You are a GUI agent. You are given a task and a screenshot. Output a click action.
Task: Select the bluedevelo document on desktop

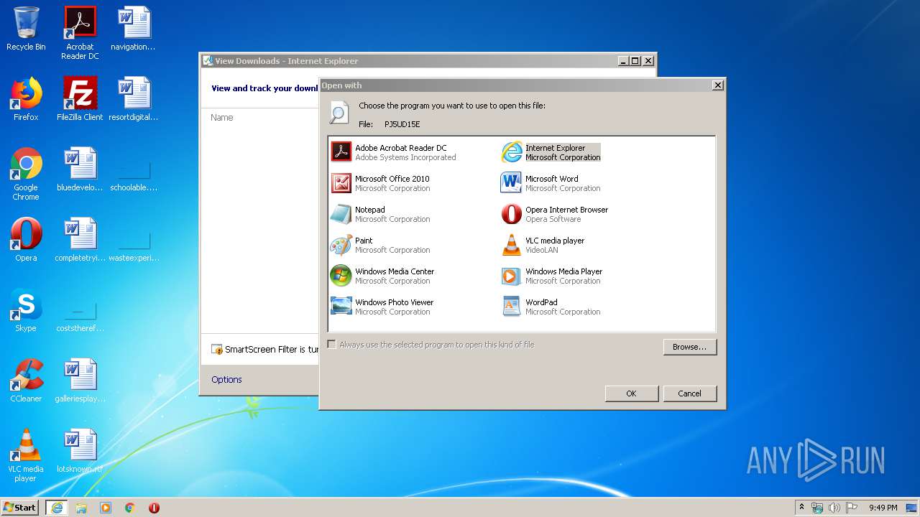[80, 169]
